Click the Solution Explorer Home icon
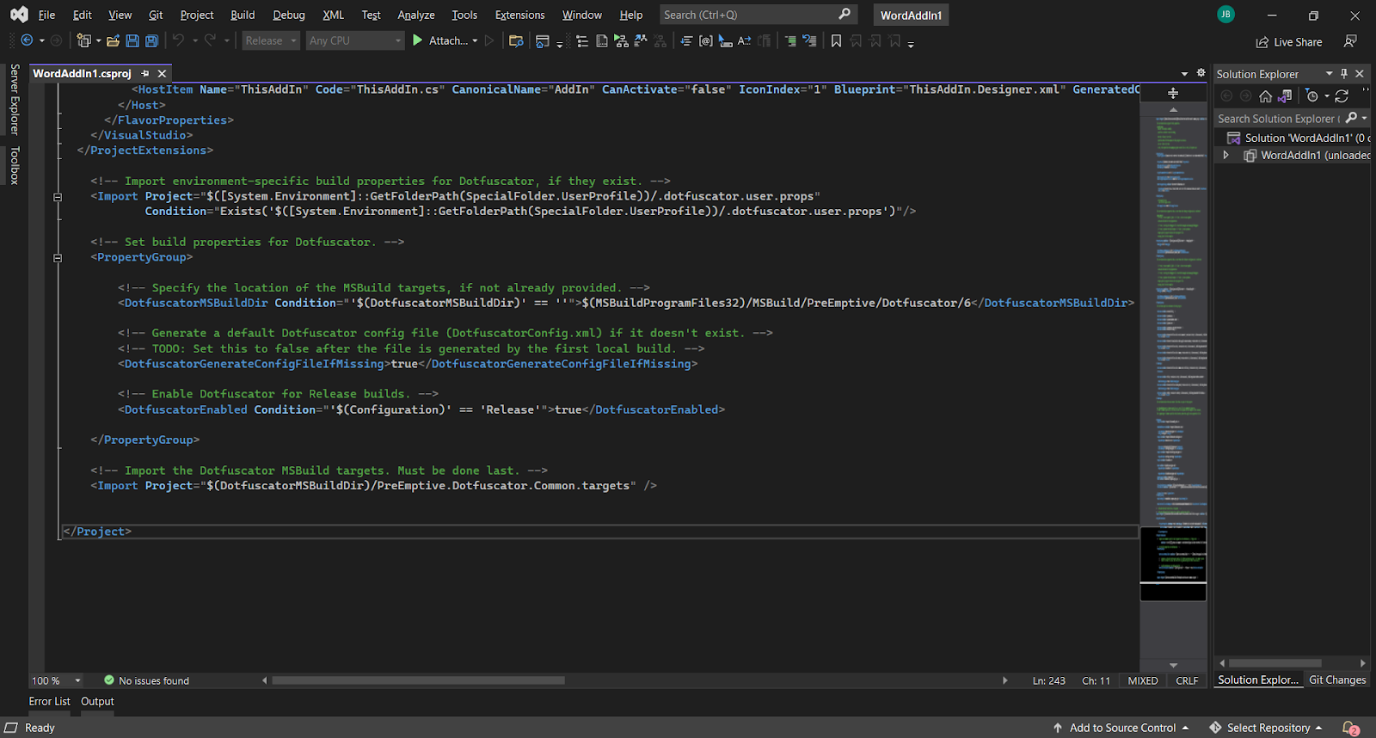1376x738 pixels. coord(1265,96)
